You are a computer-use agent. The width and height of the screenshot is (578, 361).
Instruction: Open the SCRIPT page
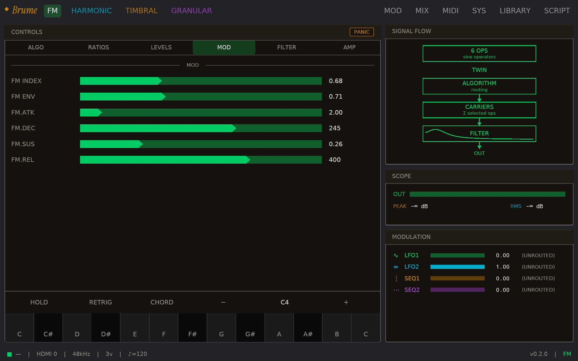point(557,11)
